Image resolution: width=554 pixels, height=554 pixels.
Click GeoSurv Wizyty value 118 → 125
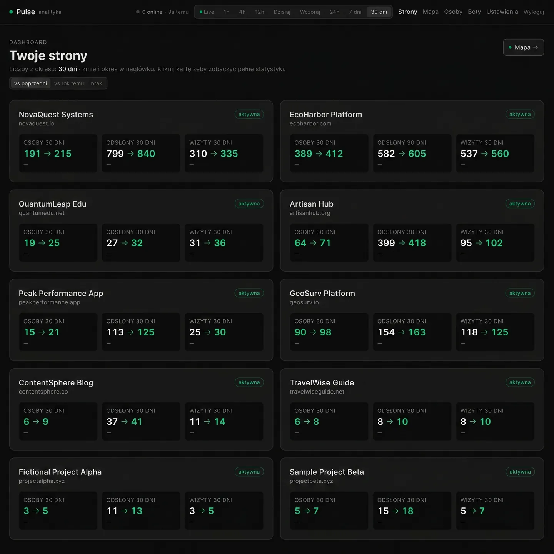pyautogui.click(x=484, y=332)
